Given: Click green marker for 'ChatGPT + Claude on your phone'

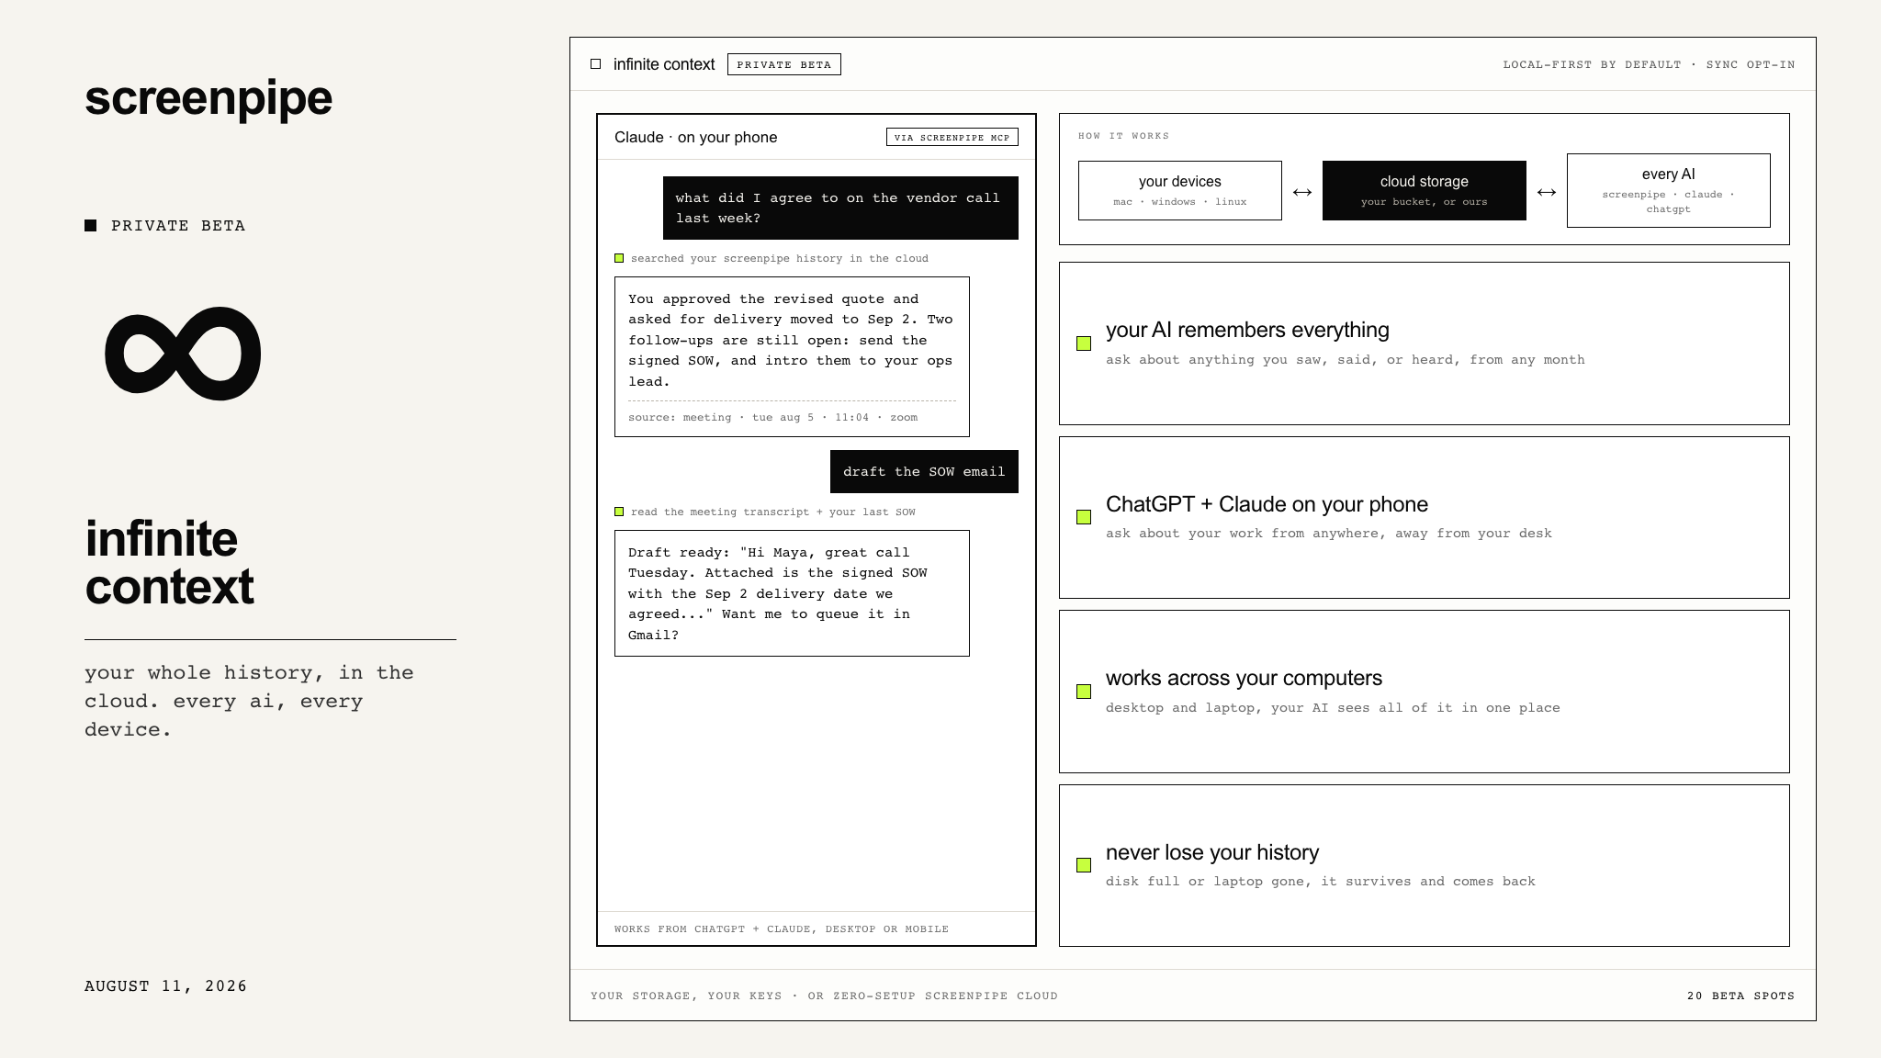Looking at the screenshot, I should click(1084, 517).
